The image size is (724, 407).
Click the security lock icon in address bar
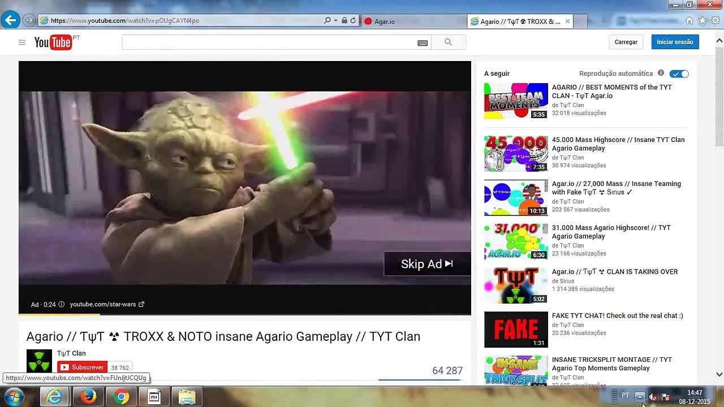tap(344, 20)
